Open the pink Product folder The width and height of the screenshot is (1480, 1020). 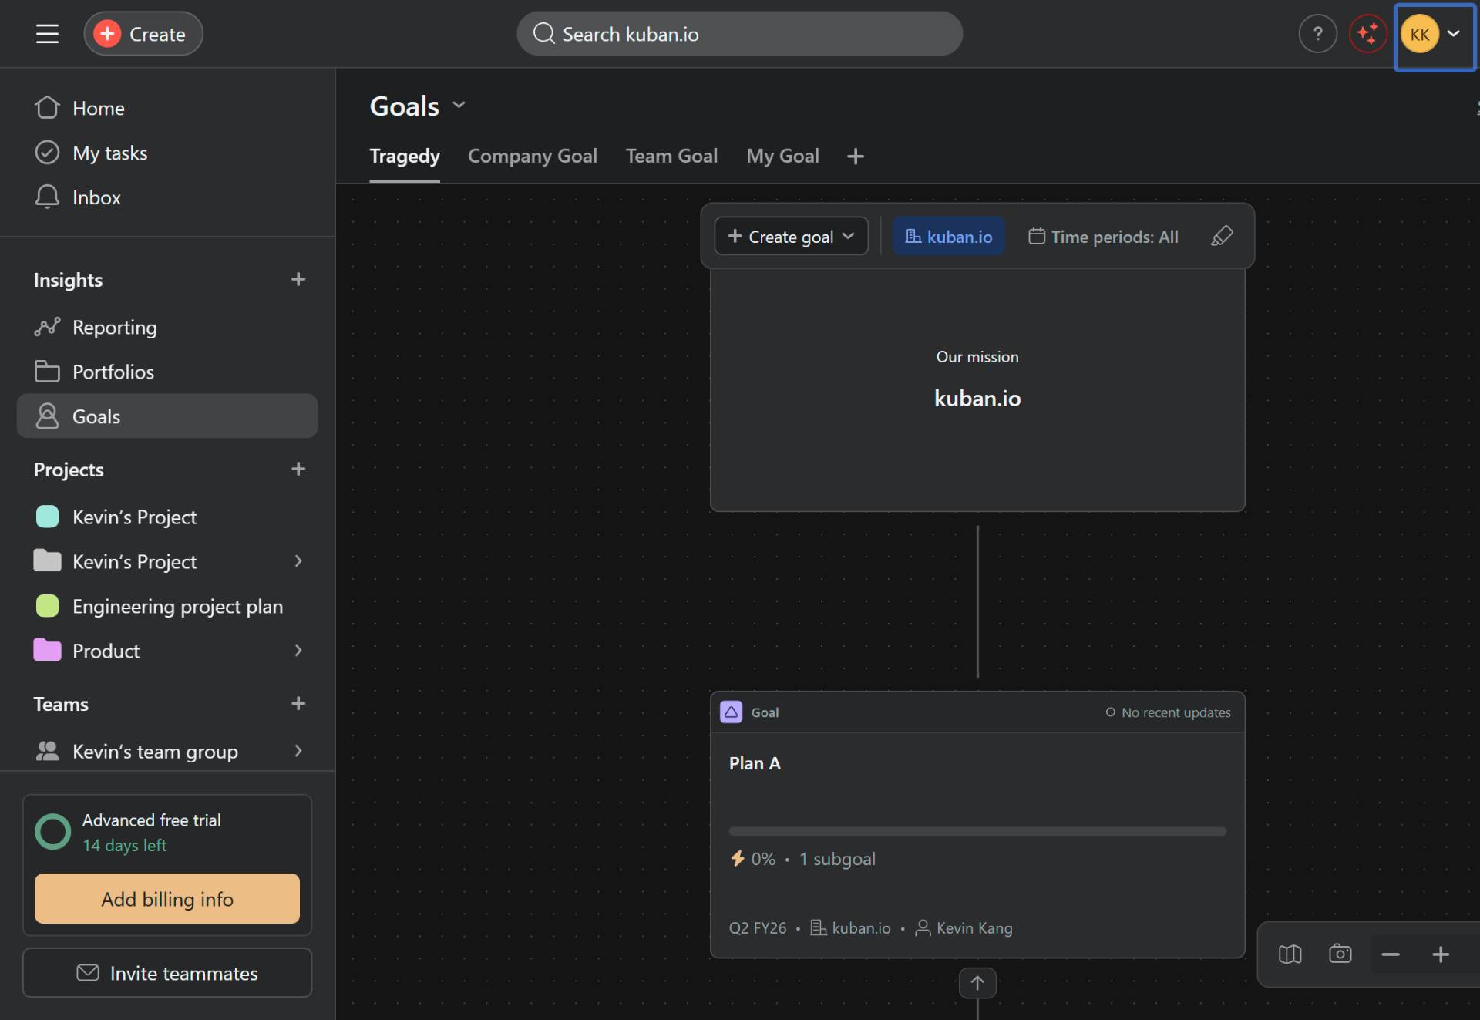click(106, 651)
